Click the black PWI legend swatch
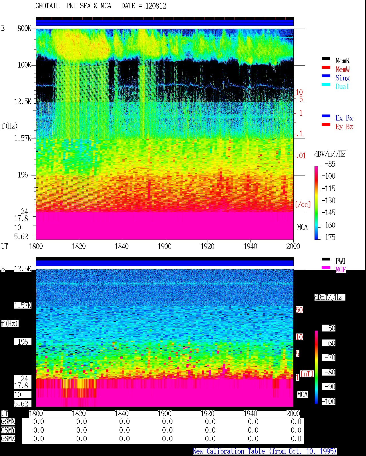 point(326,259)
